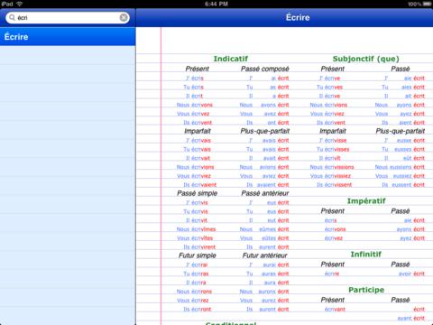Tap the battery indicator icon
Screen dimensions: 433x325
click(x=427, y=4)
